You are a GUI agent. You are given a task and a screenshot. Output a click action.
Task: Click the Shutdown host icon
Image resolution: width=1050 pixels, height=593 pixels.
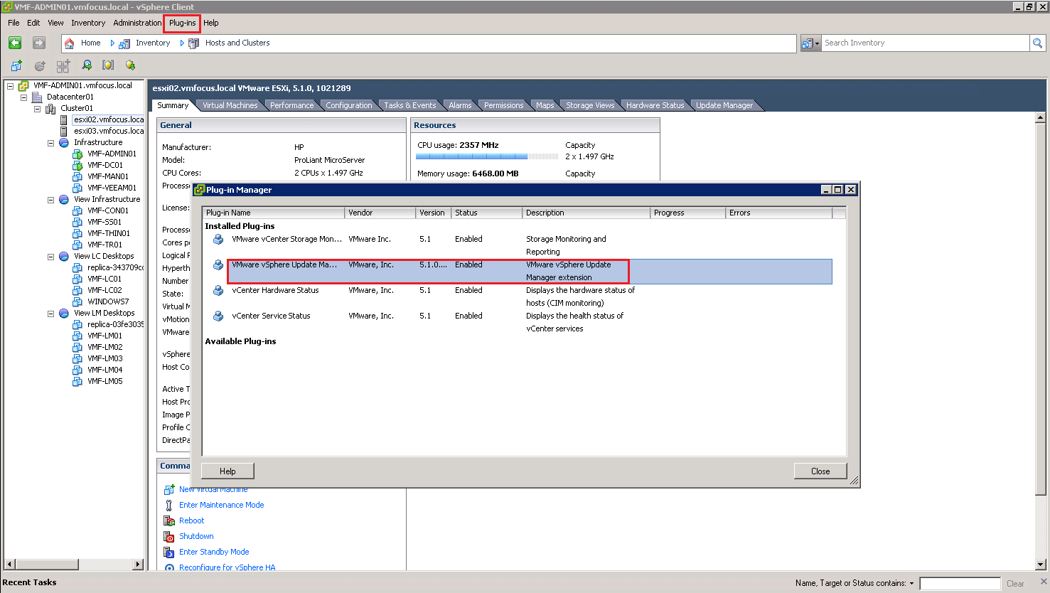point(169,537)
